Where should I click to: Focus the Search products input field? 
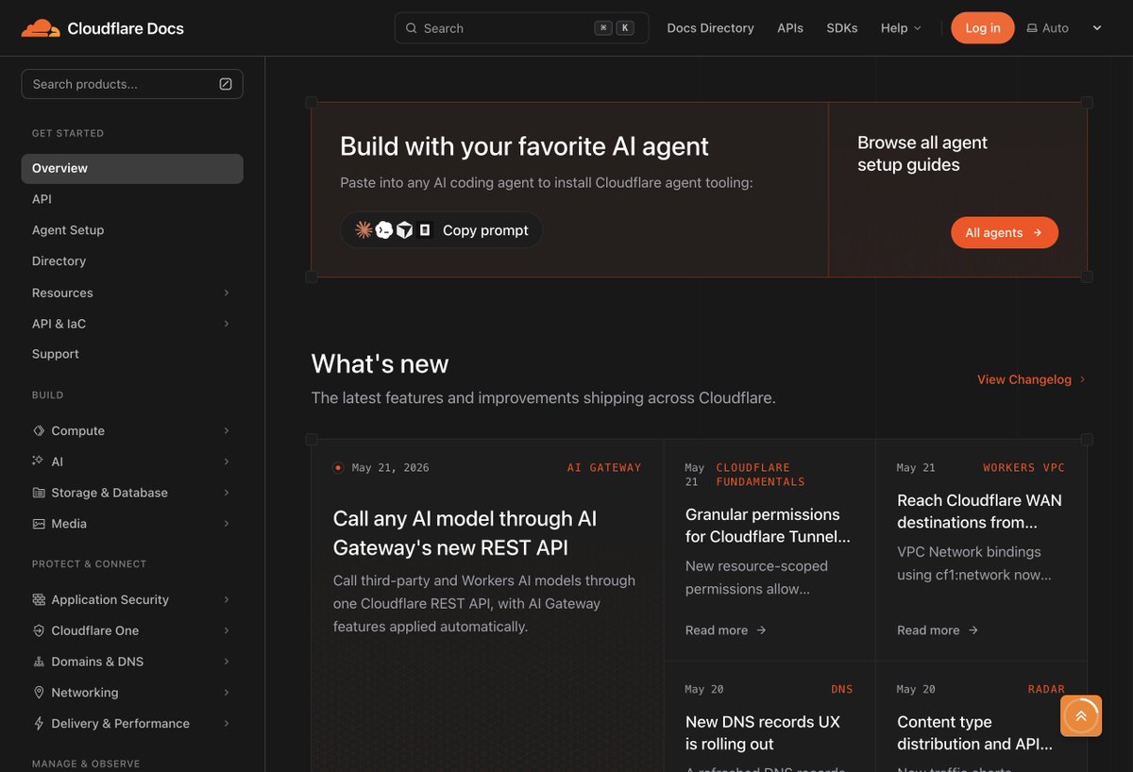(132, 84)
